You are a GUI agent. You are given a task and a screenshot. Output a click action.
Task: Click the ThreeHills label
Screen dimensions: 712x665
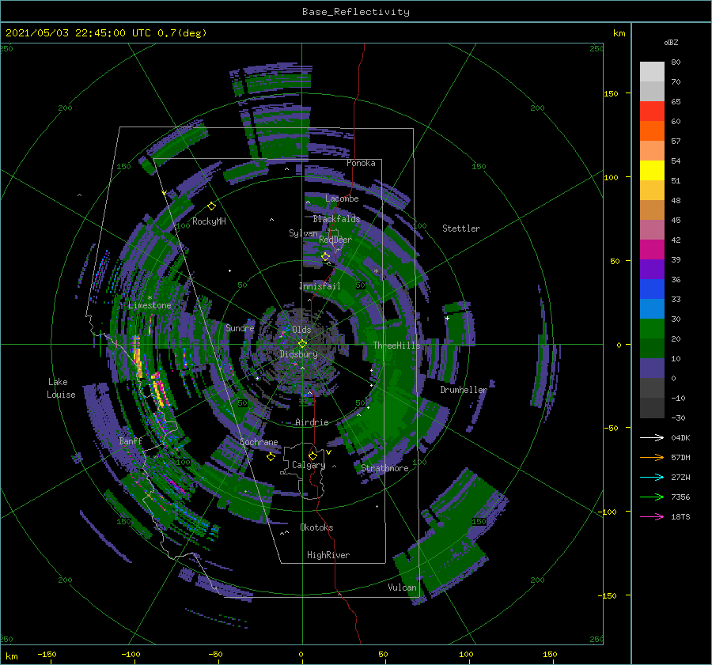point(397,346)
